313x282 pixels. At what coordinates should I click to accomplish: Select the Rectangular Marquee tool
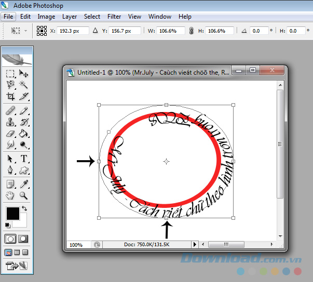click(10, 74)
